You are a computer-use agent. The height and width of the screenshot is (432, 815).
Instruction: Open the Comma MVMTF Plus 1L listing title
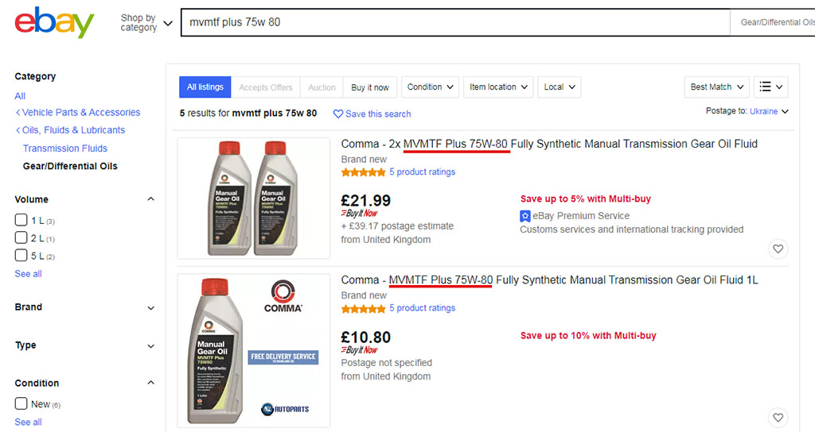click(x=549, y=280)
